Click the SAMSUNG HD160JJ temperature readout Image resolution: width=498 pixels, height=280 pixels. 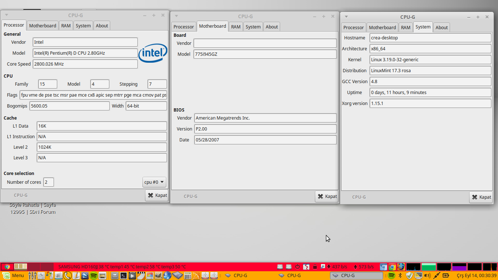tap(122, 267)
